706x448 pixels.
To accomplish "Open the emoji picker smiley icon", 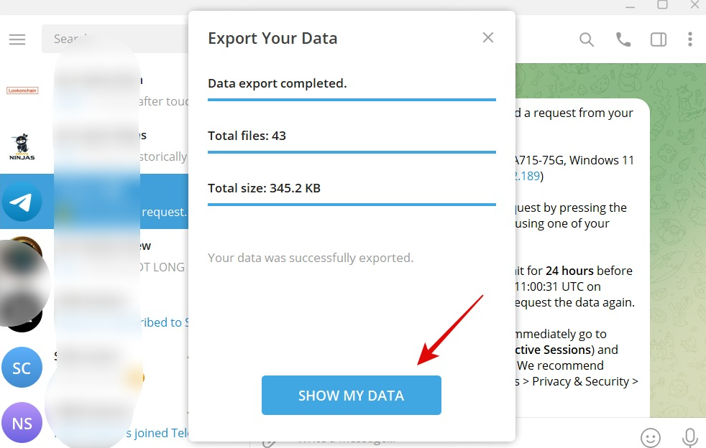I will (x=650, y=437).
